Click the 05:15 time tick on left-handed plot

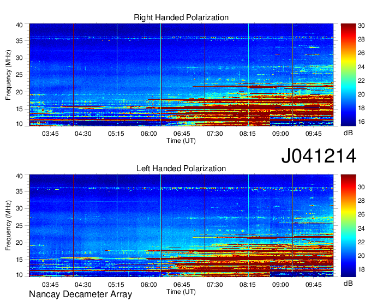(x=116, y=285)
